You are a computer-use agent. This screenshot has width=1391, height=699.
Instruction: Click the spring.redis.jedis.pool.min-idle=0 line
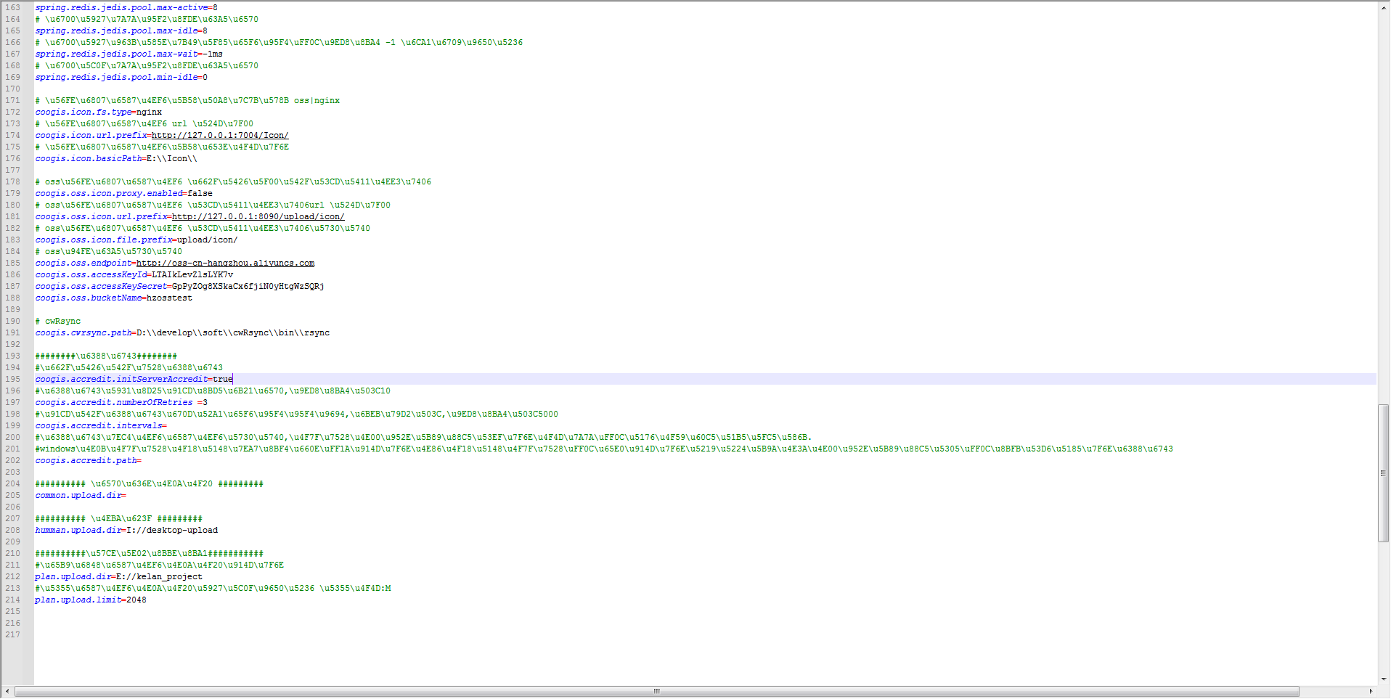pos(121,77)
